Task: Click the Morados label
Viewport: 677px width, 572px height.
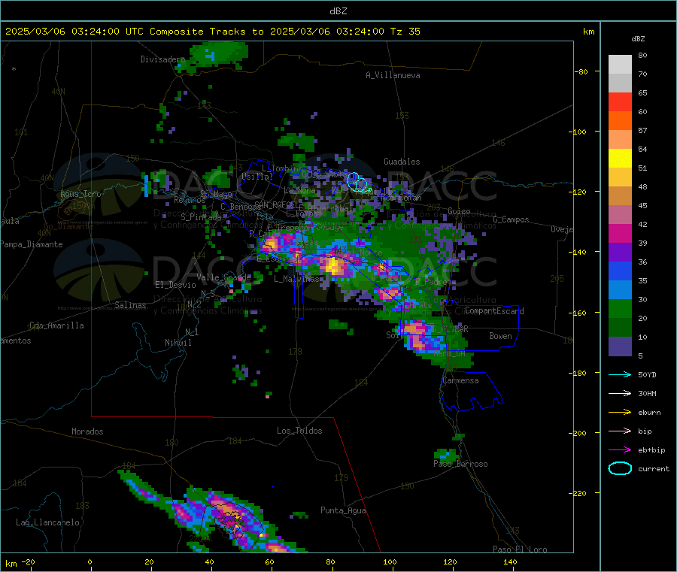Action: coord(87,431)
